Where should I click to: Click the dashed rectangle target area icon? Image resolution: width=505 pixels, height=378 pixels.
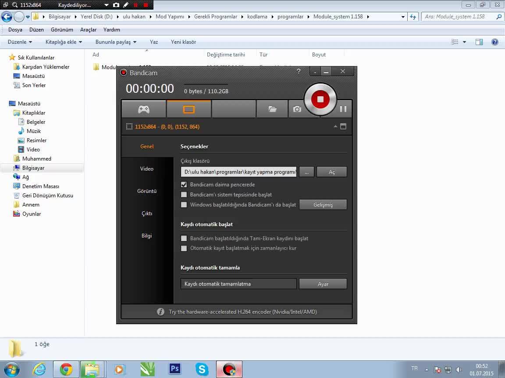129,126
